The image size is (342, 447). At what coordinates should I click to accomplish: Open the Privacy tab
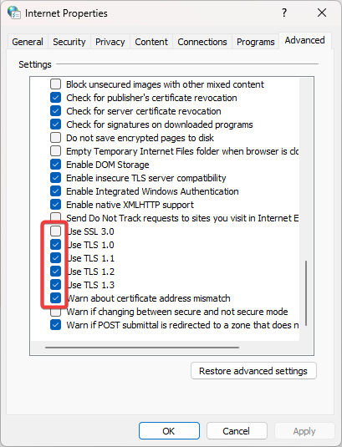110,42
